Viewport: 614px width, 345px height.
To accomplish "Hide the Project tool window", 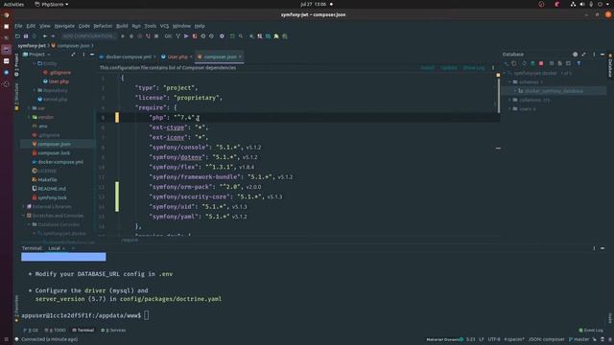I will point(92,55).
